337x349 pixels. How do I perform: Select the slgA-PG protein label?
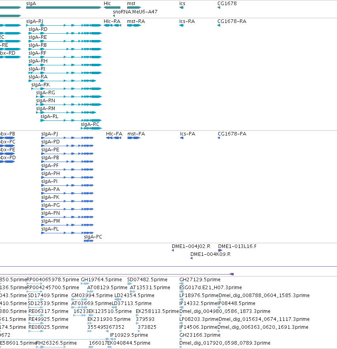coord(50,205)
